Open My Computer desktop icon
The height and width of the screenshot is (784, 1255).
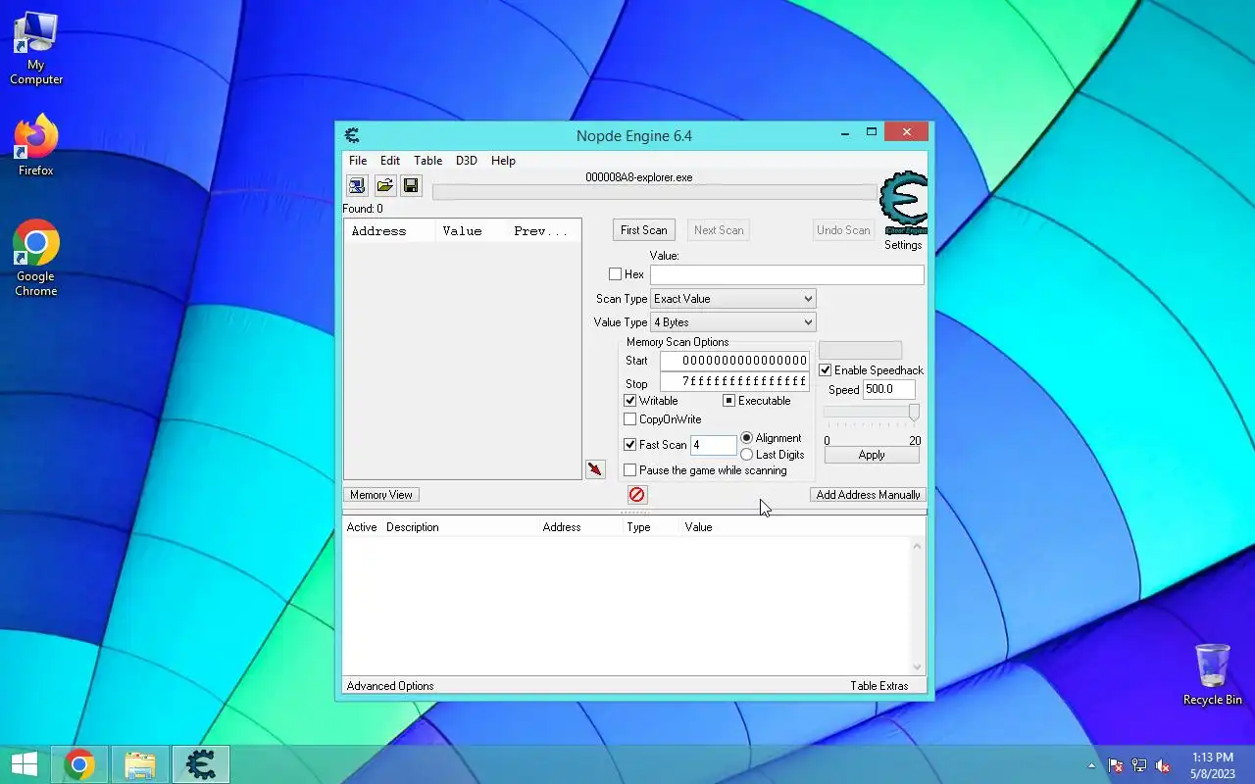pos(36,48)
